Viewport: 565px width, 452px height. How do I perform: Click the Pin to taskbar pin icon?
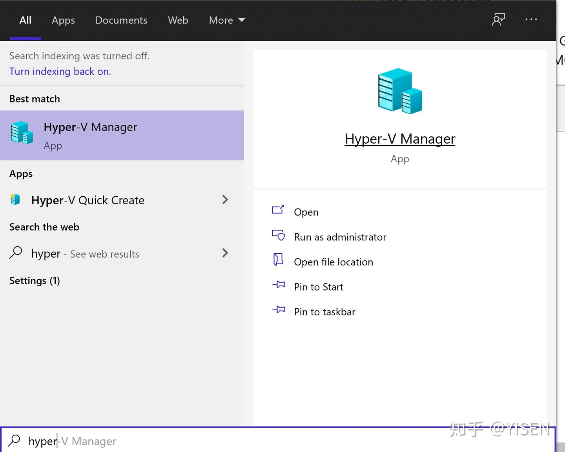coord(279,309)
